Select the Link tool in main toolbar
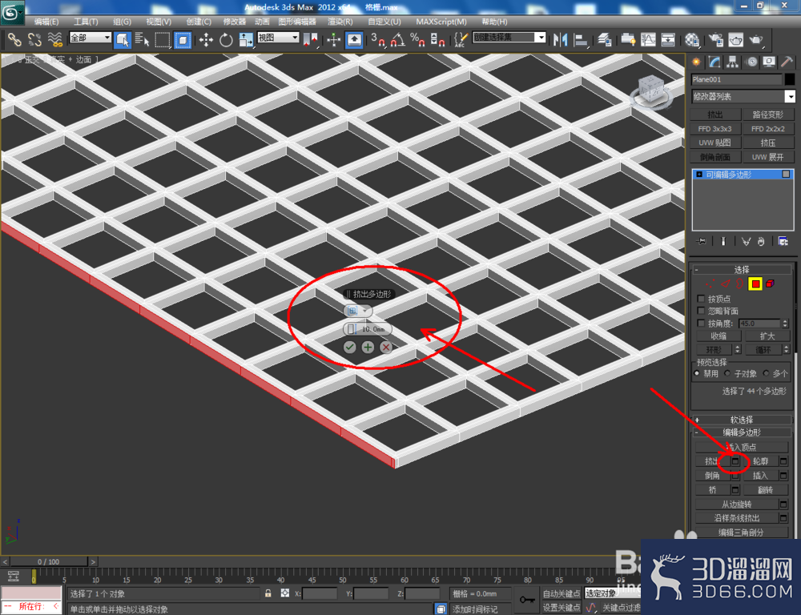This screenshot has height=615, width=801. [14, 39]
